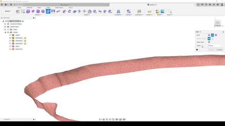The height and width of the screenshot is (126, 225).
Task: Switch to the MESH tab
Action: [x=39, y=8]
